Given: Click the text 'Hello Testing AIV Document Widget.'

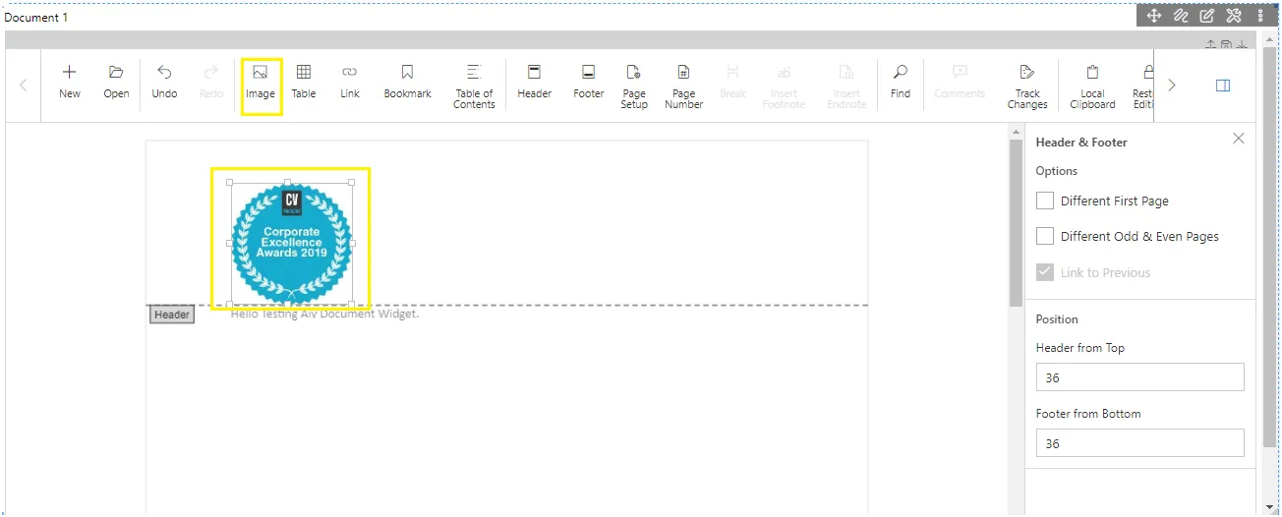Looking at the screenshot, I should tap(324, 314).
